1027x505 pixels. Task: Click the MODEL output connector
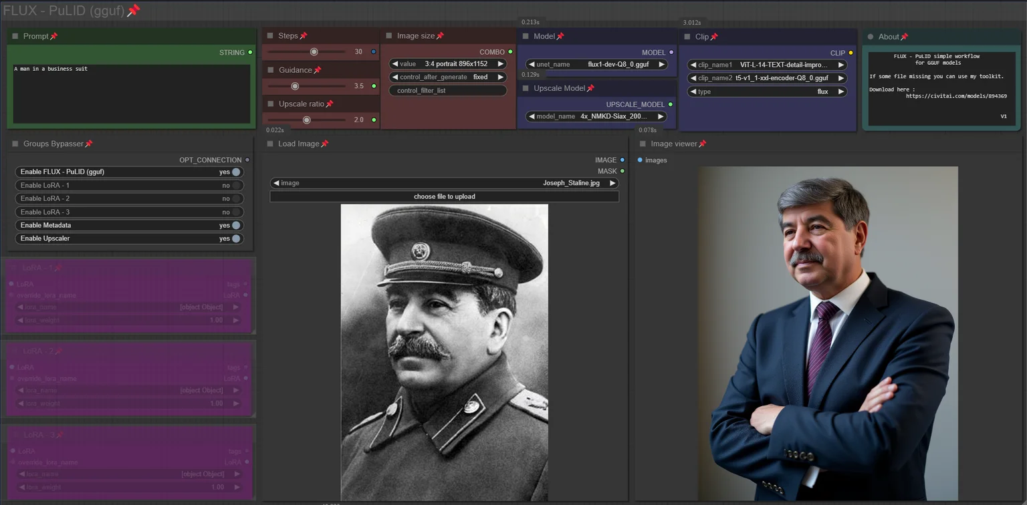[671, 52]
